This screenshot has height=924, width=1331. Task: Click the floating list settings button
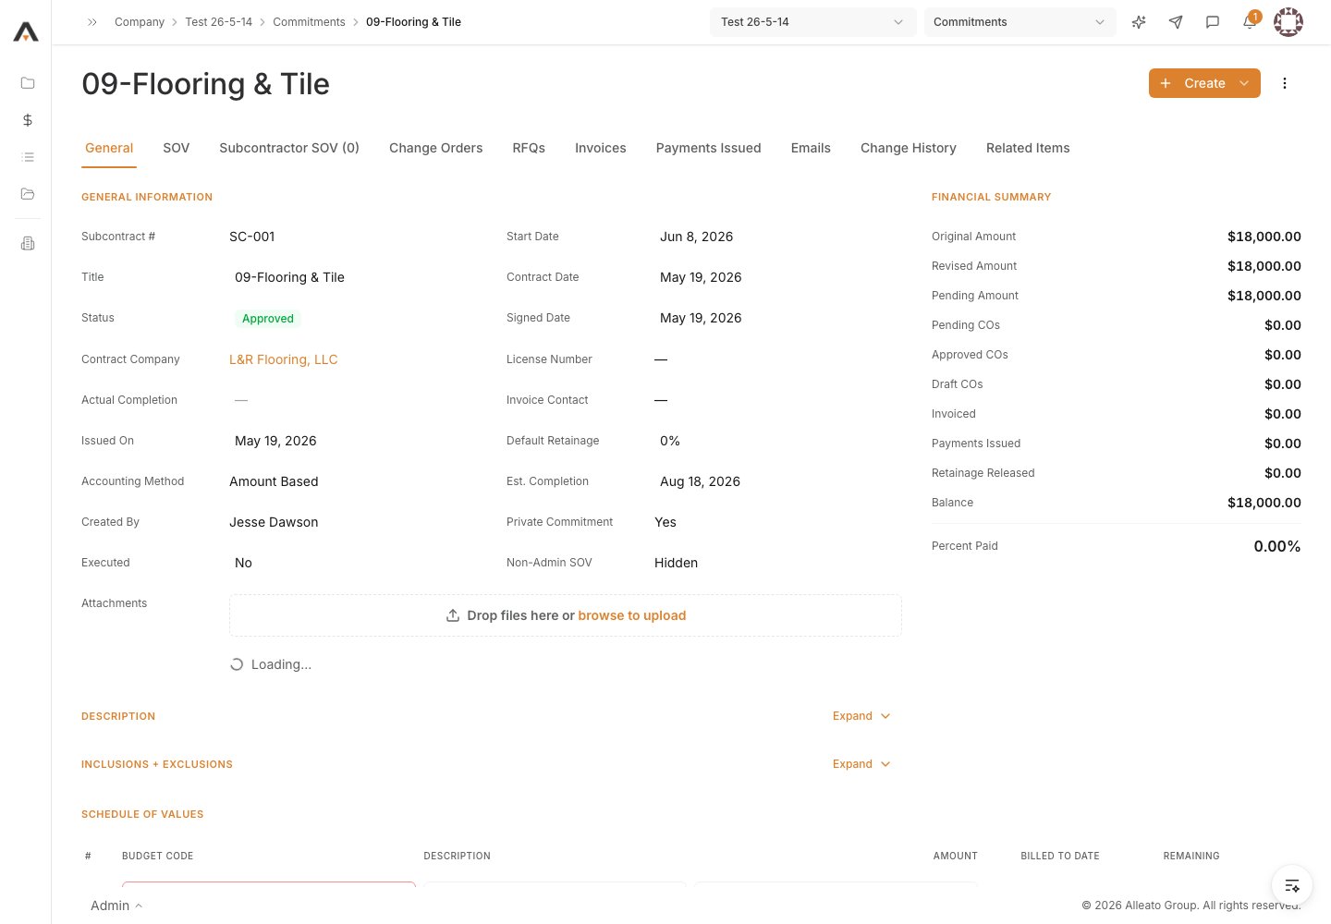1292,885
